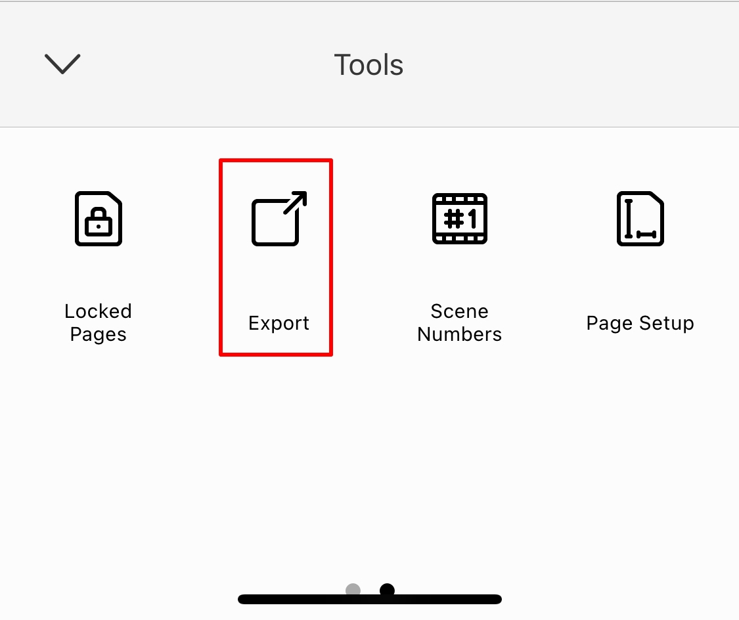Click the arrow on the Export icon
The image size is (739, 620).
click(296, 202)
